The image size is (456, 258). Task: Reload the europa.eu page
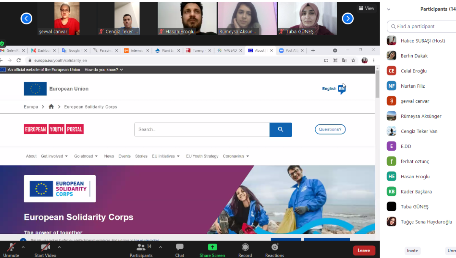click(19, 60)
